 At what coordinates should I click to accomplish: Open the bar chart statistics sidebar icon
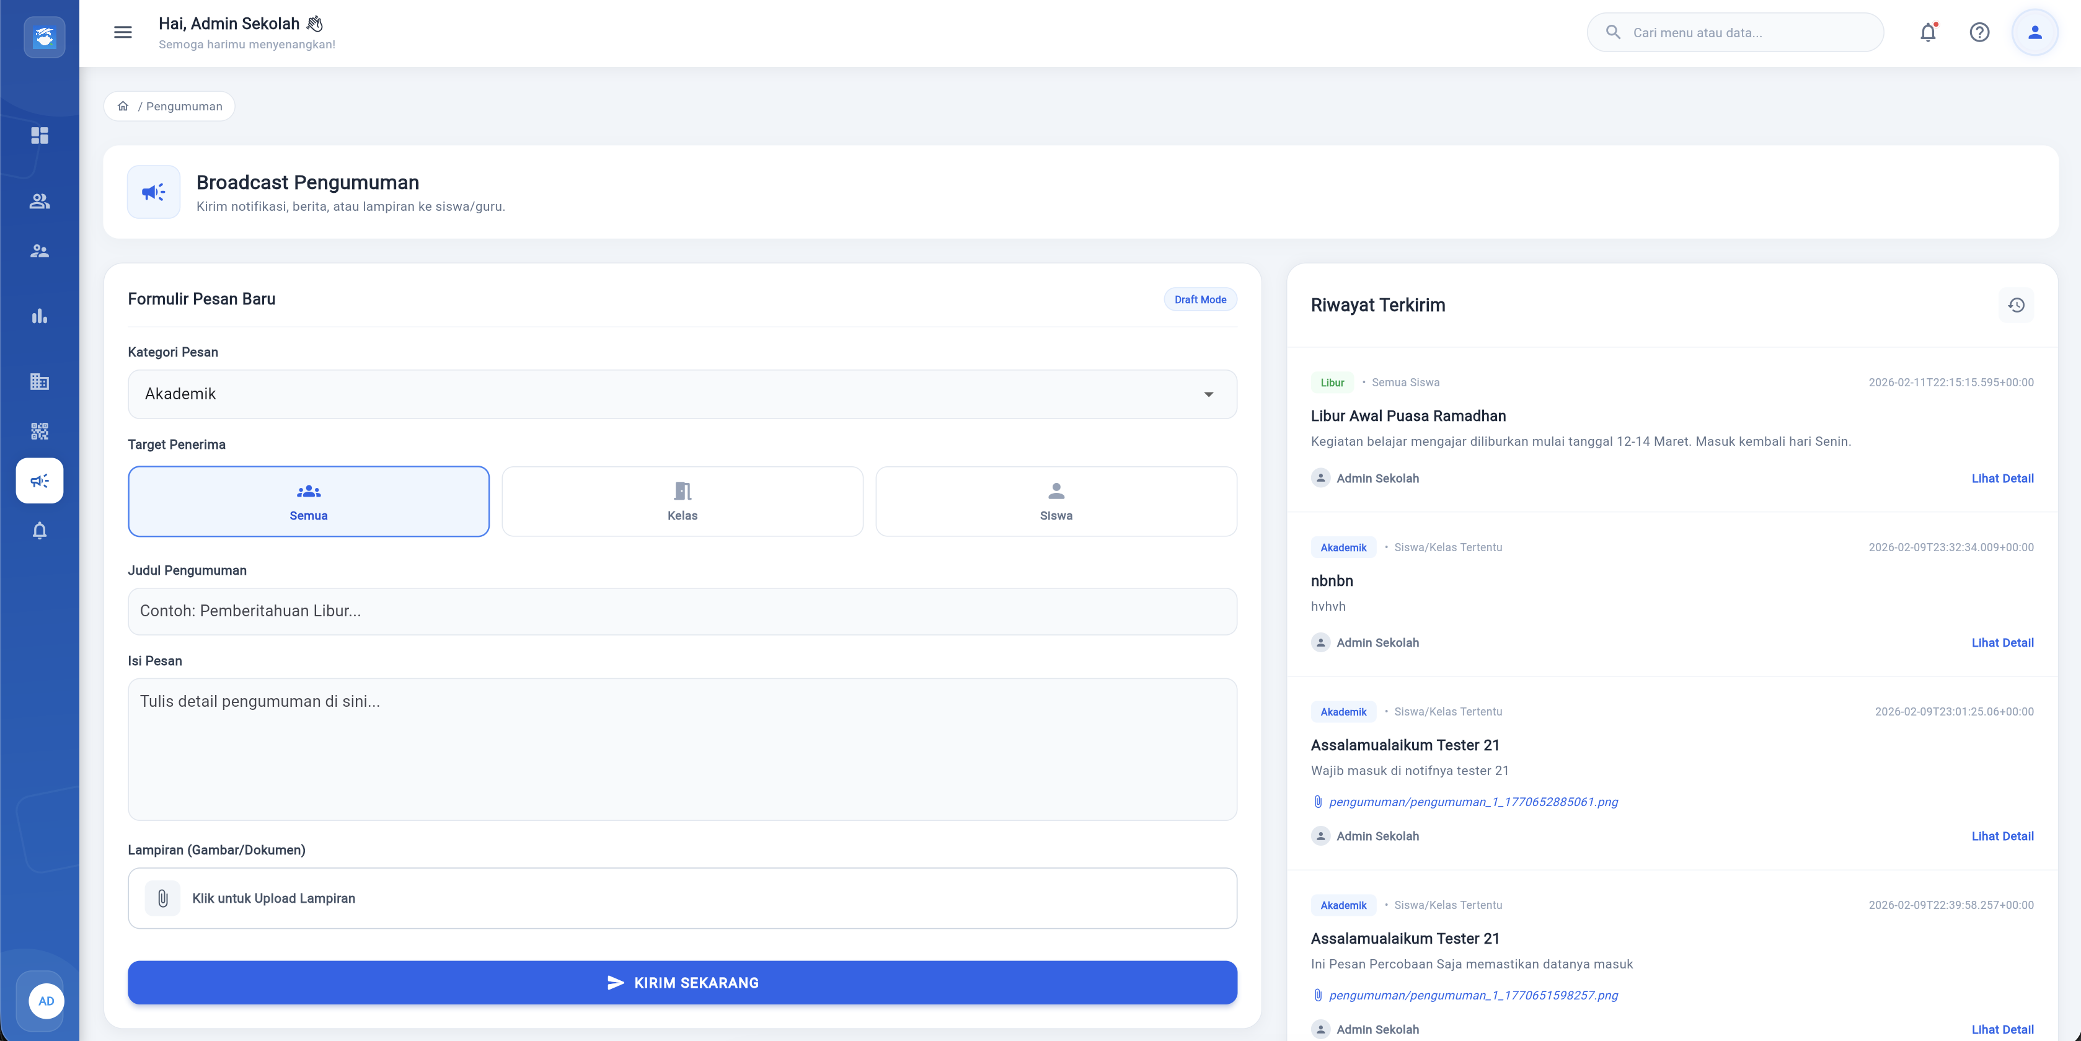(40, 316)
